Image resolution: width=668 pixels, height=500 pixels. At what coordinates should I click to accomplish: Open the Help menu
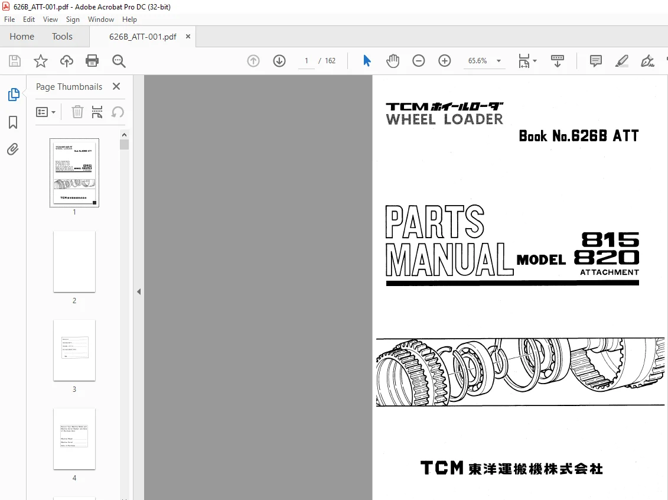pos(129,20)
